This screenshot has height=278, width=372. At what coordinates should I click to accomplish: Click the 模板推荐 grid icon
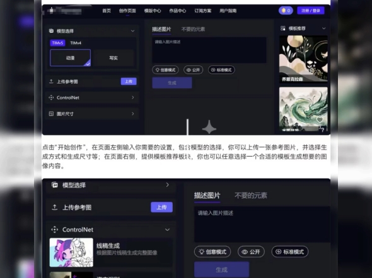(283, 28)
